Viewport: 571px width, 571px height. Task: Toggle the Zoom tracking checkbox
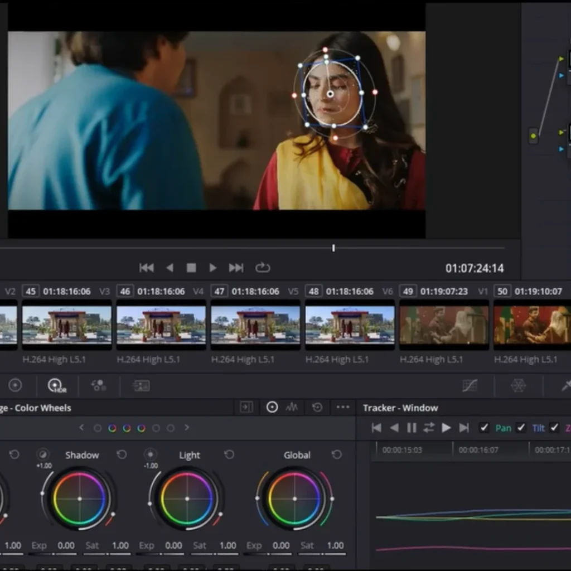coord(555,428)
